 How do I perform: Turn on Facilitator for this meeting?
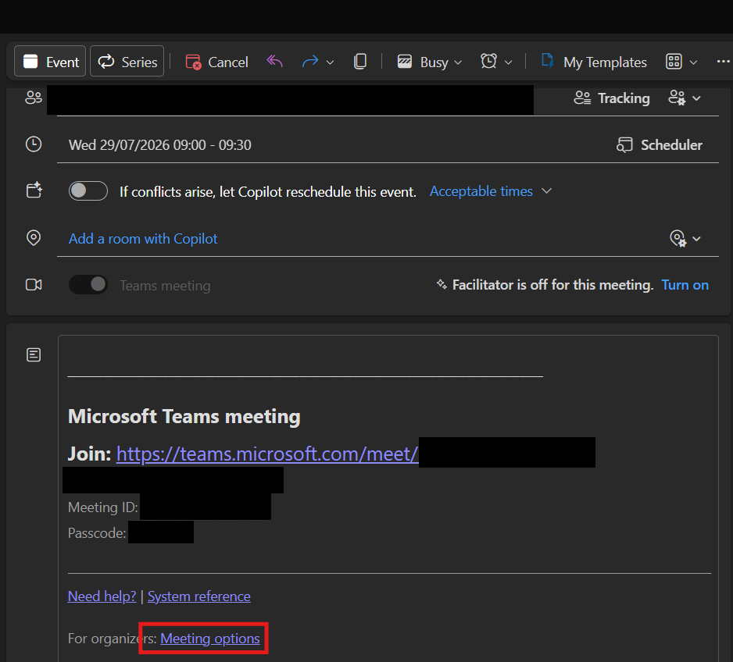(685, 285)
